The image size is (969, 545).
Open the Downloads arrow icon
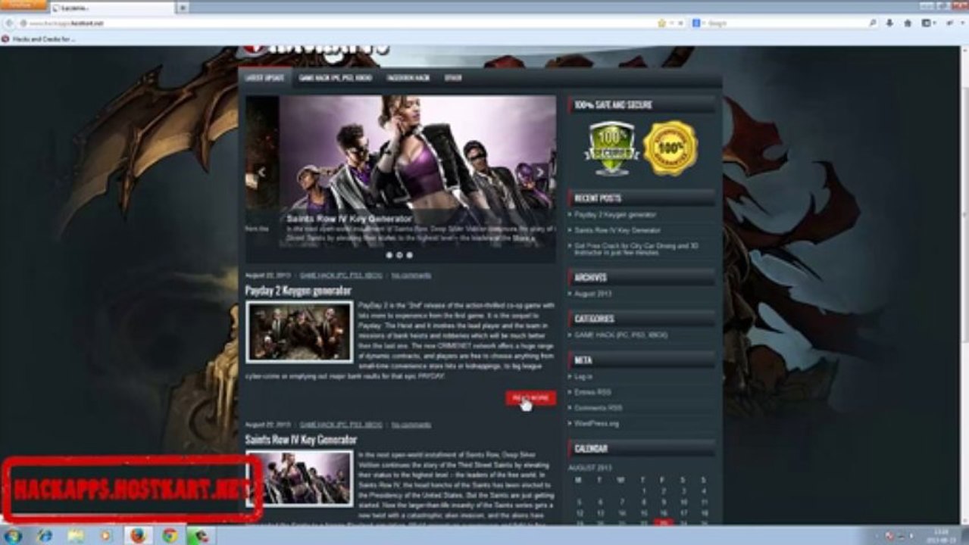point(890,23)
